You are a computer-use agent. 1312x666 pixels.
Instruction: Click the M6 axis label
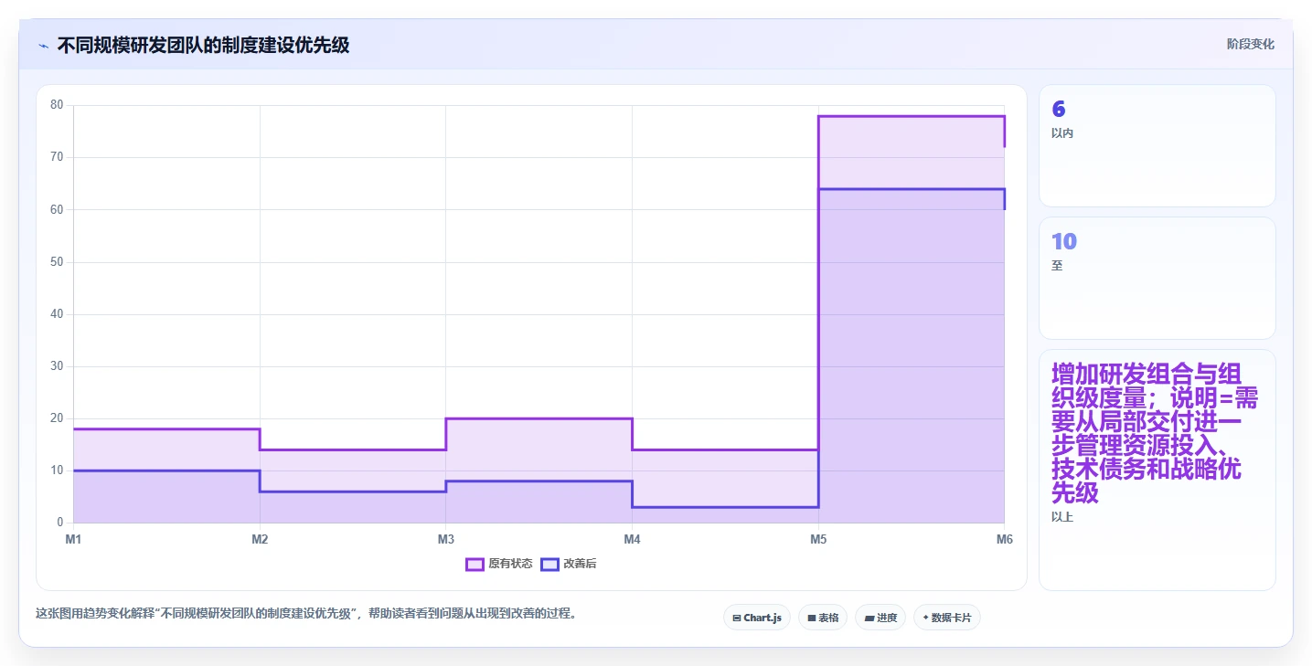point(1004,540)
